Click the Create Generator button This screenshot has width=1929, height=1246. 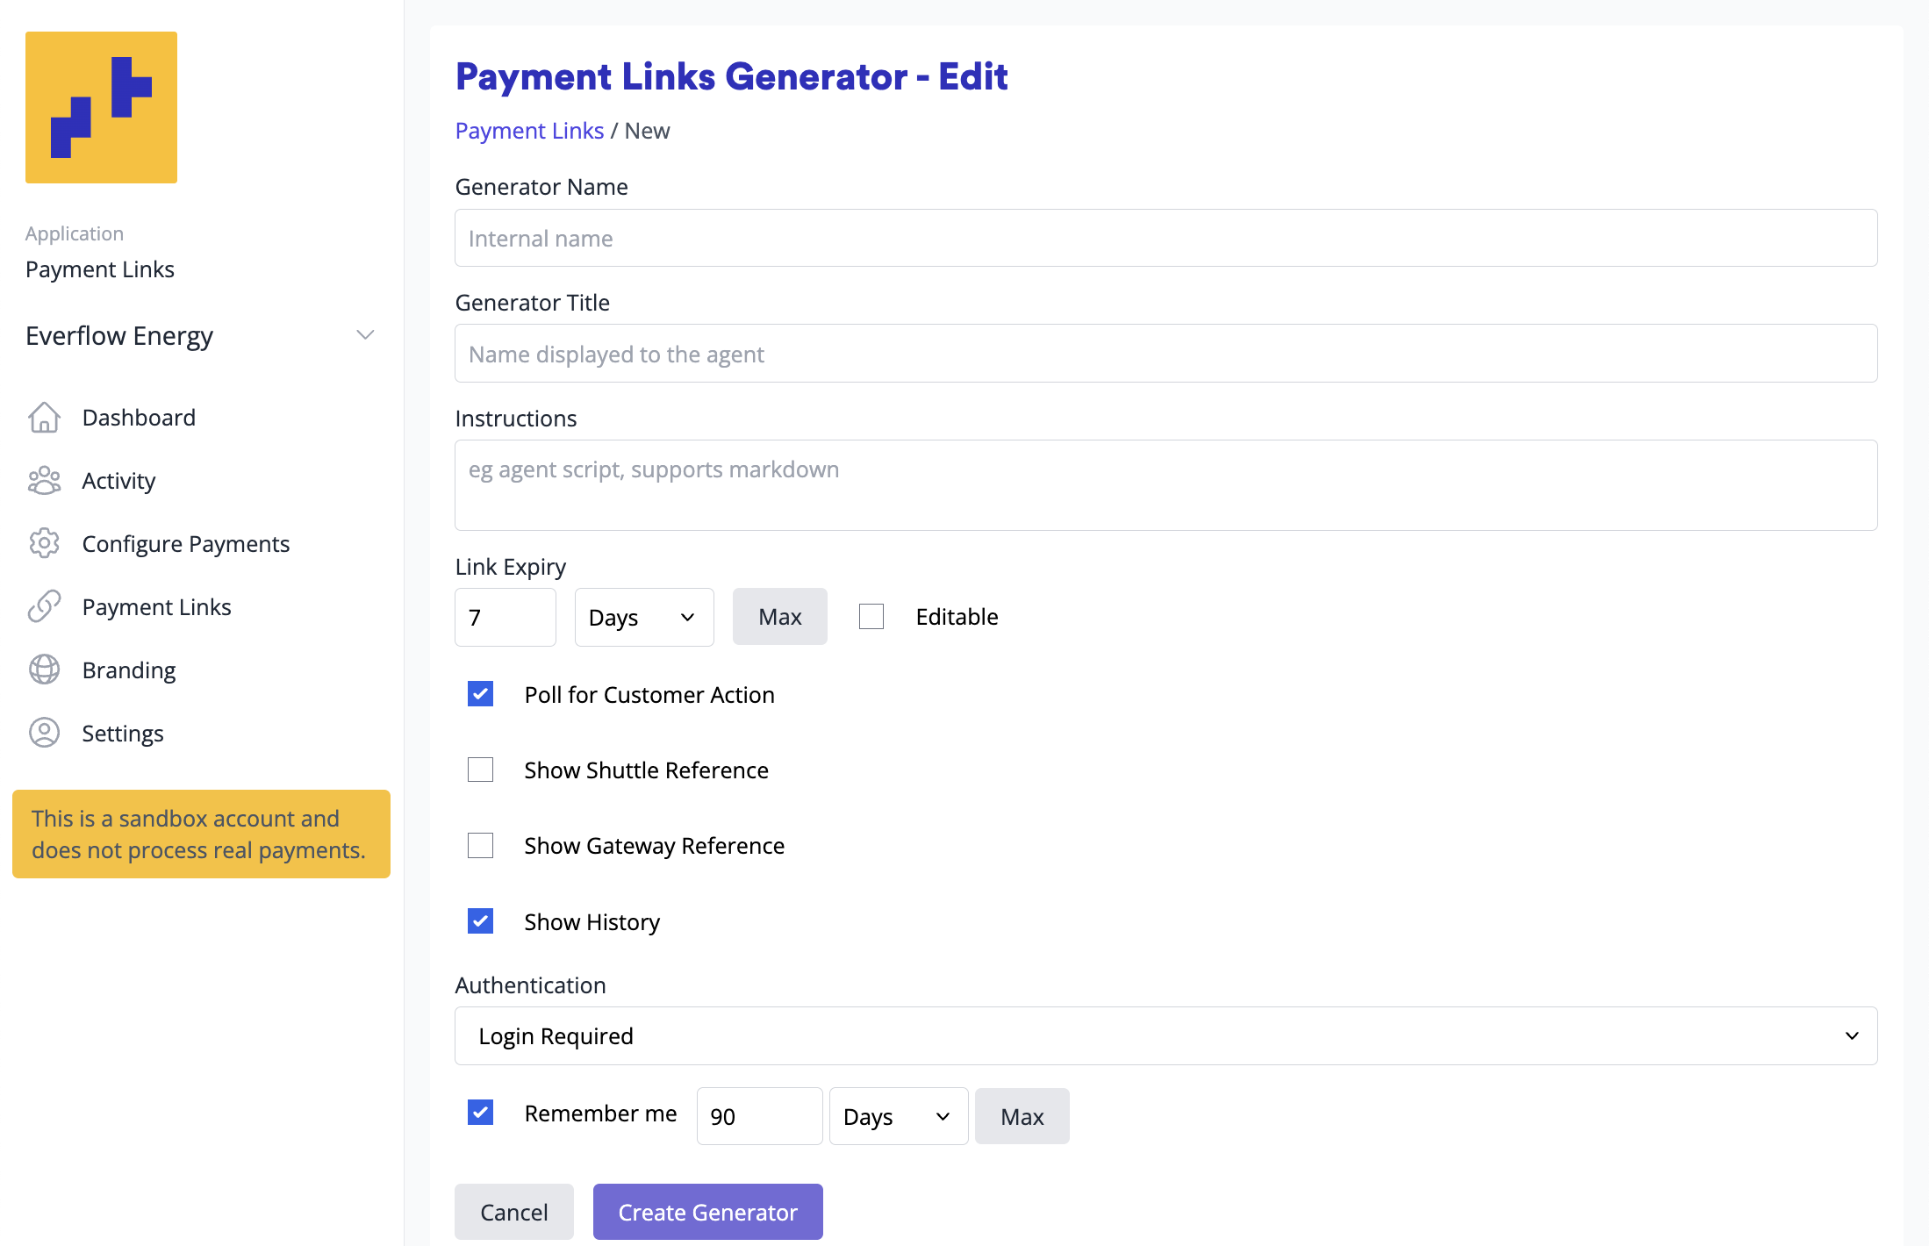tap(707, 1212)
